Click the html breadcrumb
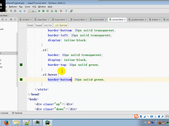169x126 pixels. [x=31, y=25]
